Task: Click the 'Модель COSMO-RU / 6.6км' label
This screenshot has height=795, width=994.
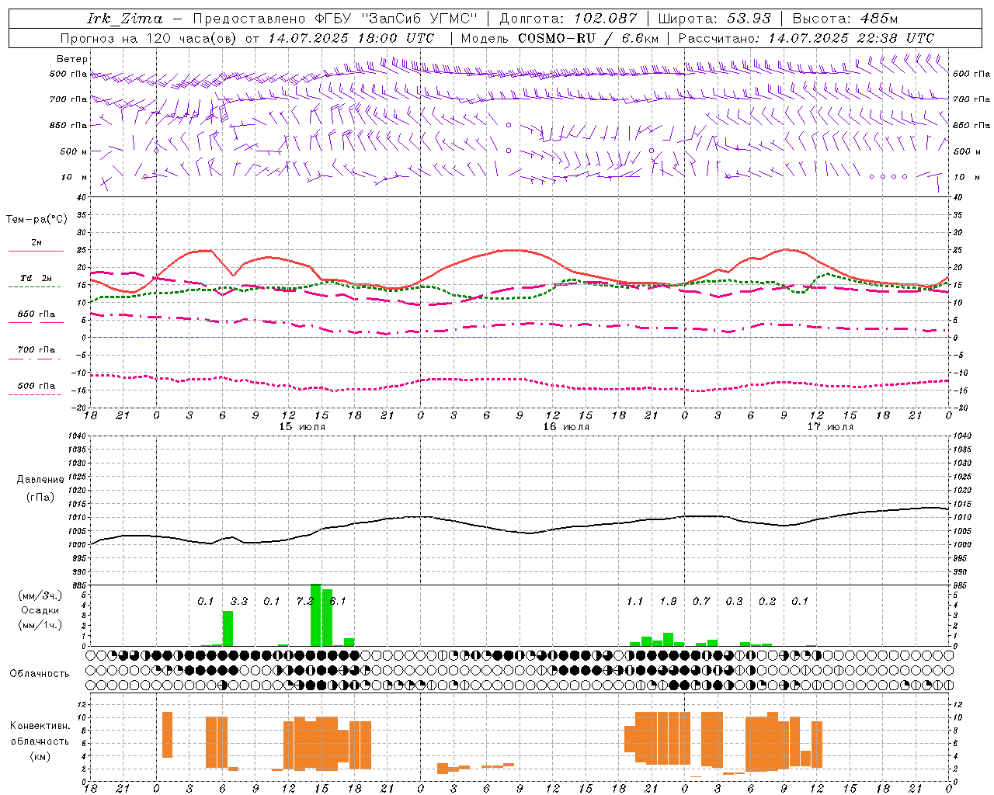Action: 559,38
